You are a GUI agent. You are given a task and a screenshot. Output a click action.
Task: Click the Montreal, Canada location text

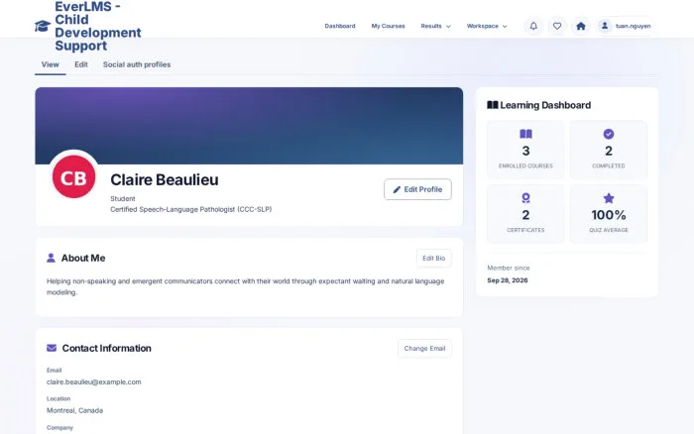tap(74, 410)
